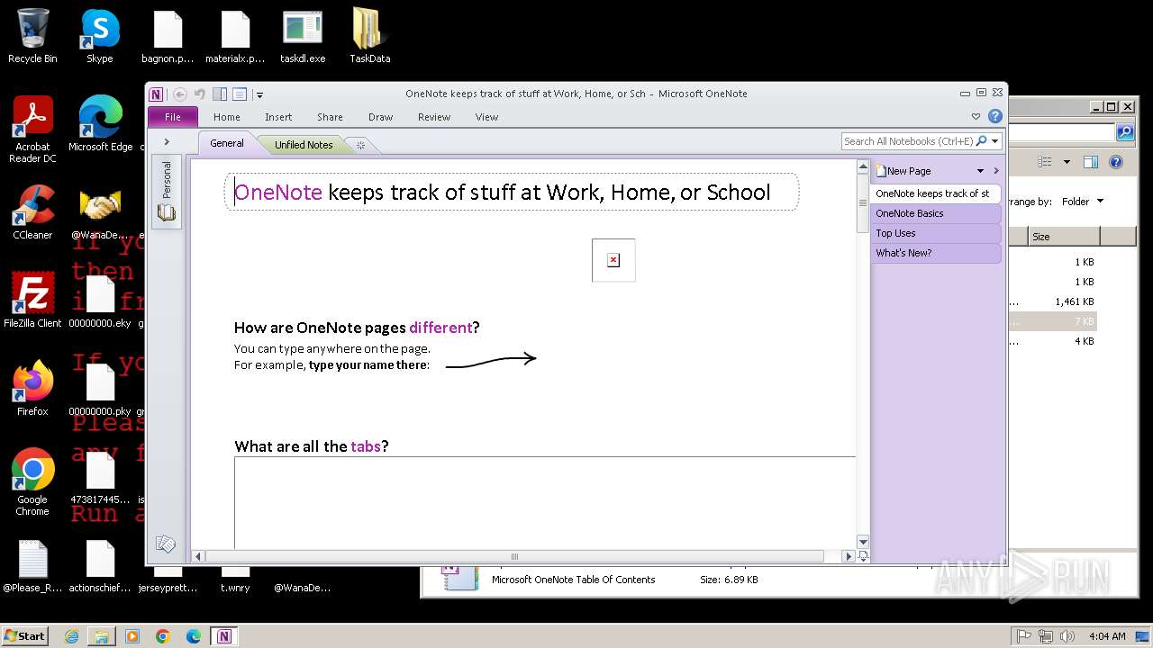Select the What's New? page

[936, 253]
